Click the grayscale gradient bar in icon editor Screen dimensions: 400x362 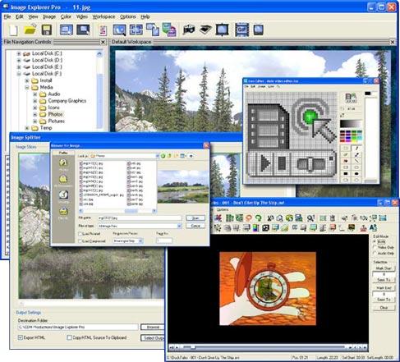[351, 124]
